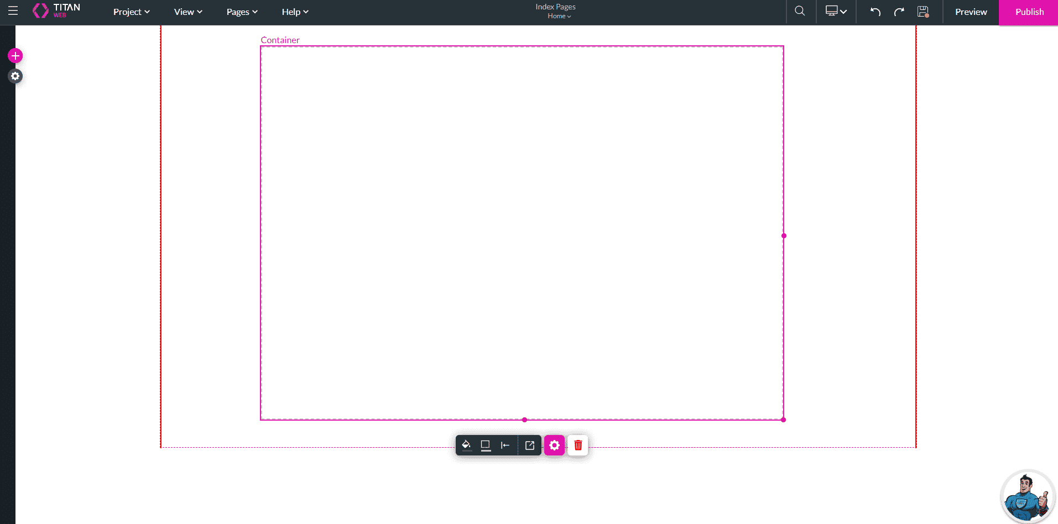Open the hamburger menu
This screenshot has height=524, width=1058.
click(13, 11)
